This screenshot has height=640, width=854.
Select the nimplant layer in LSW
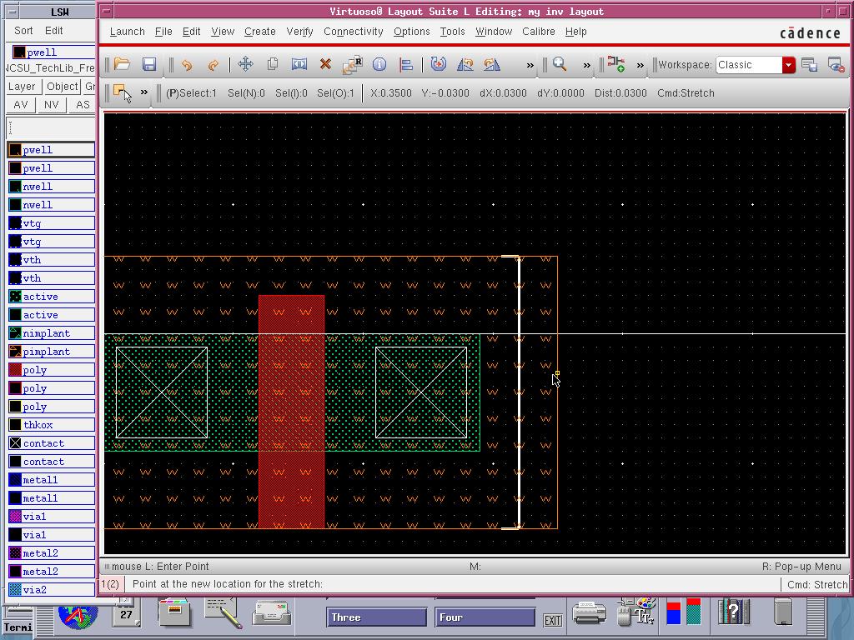click(51, 333)
